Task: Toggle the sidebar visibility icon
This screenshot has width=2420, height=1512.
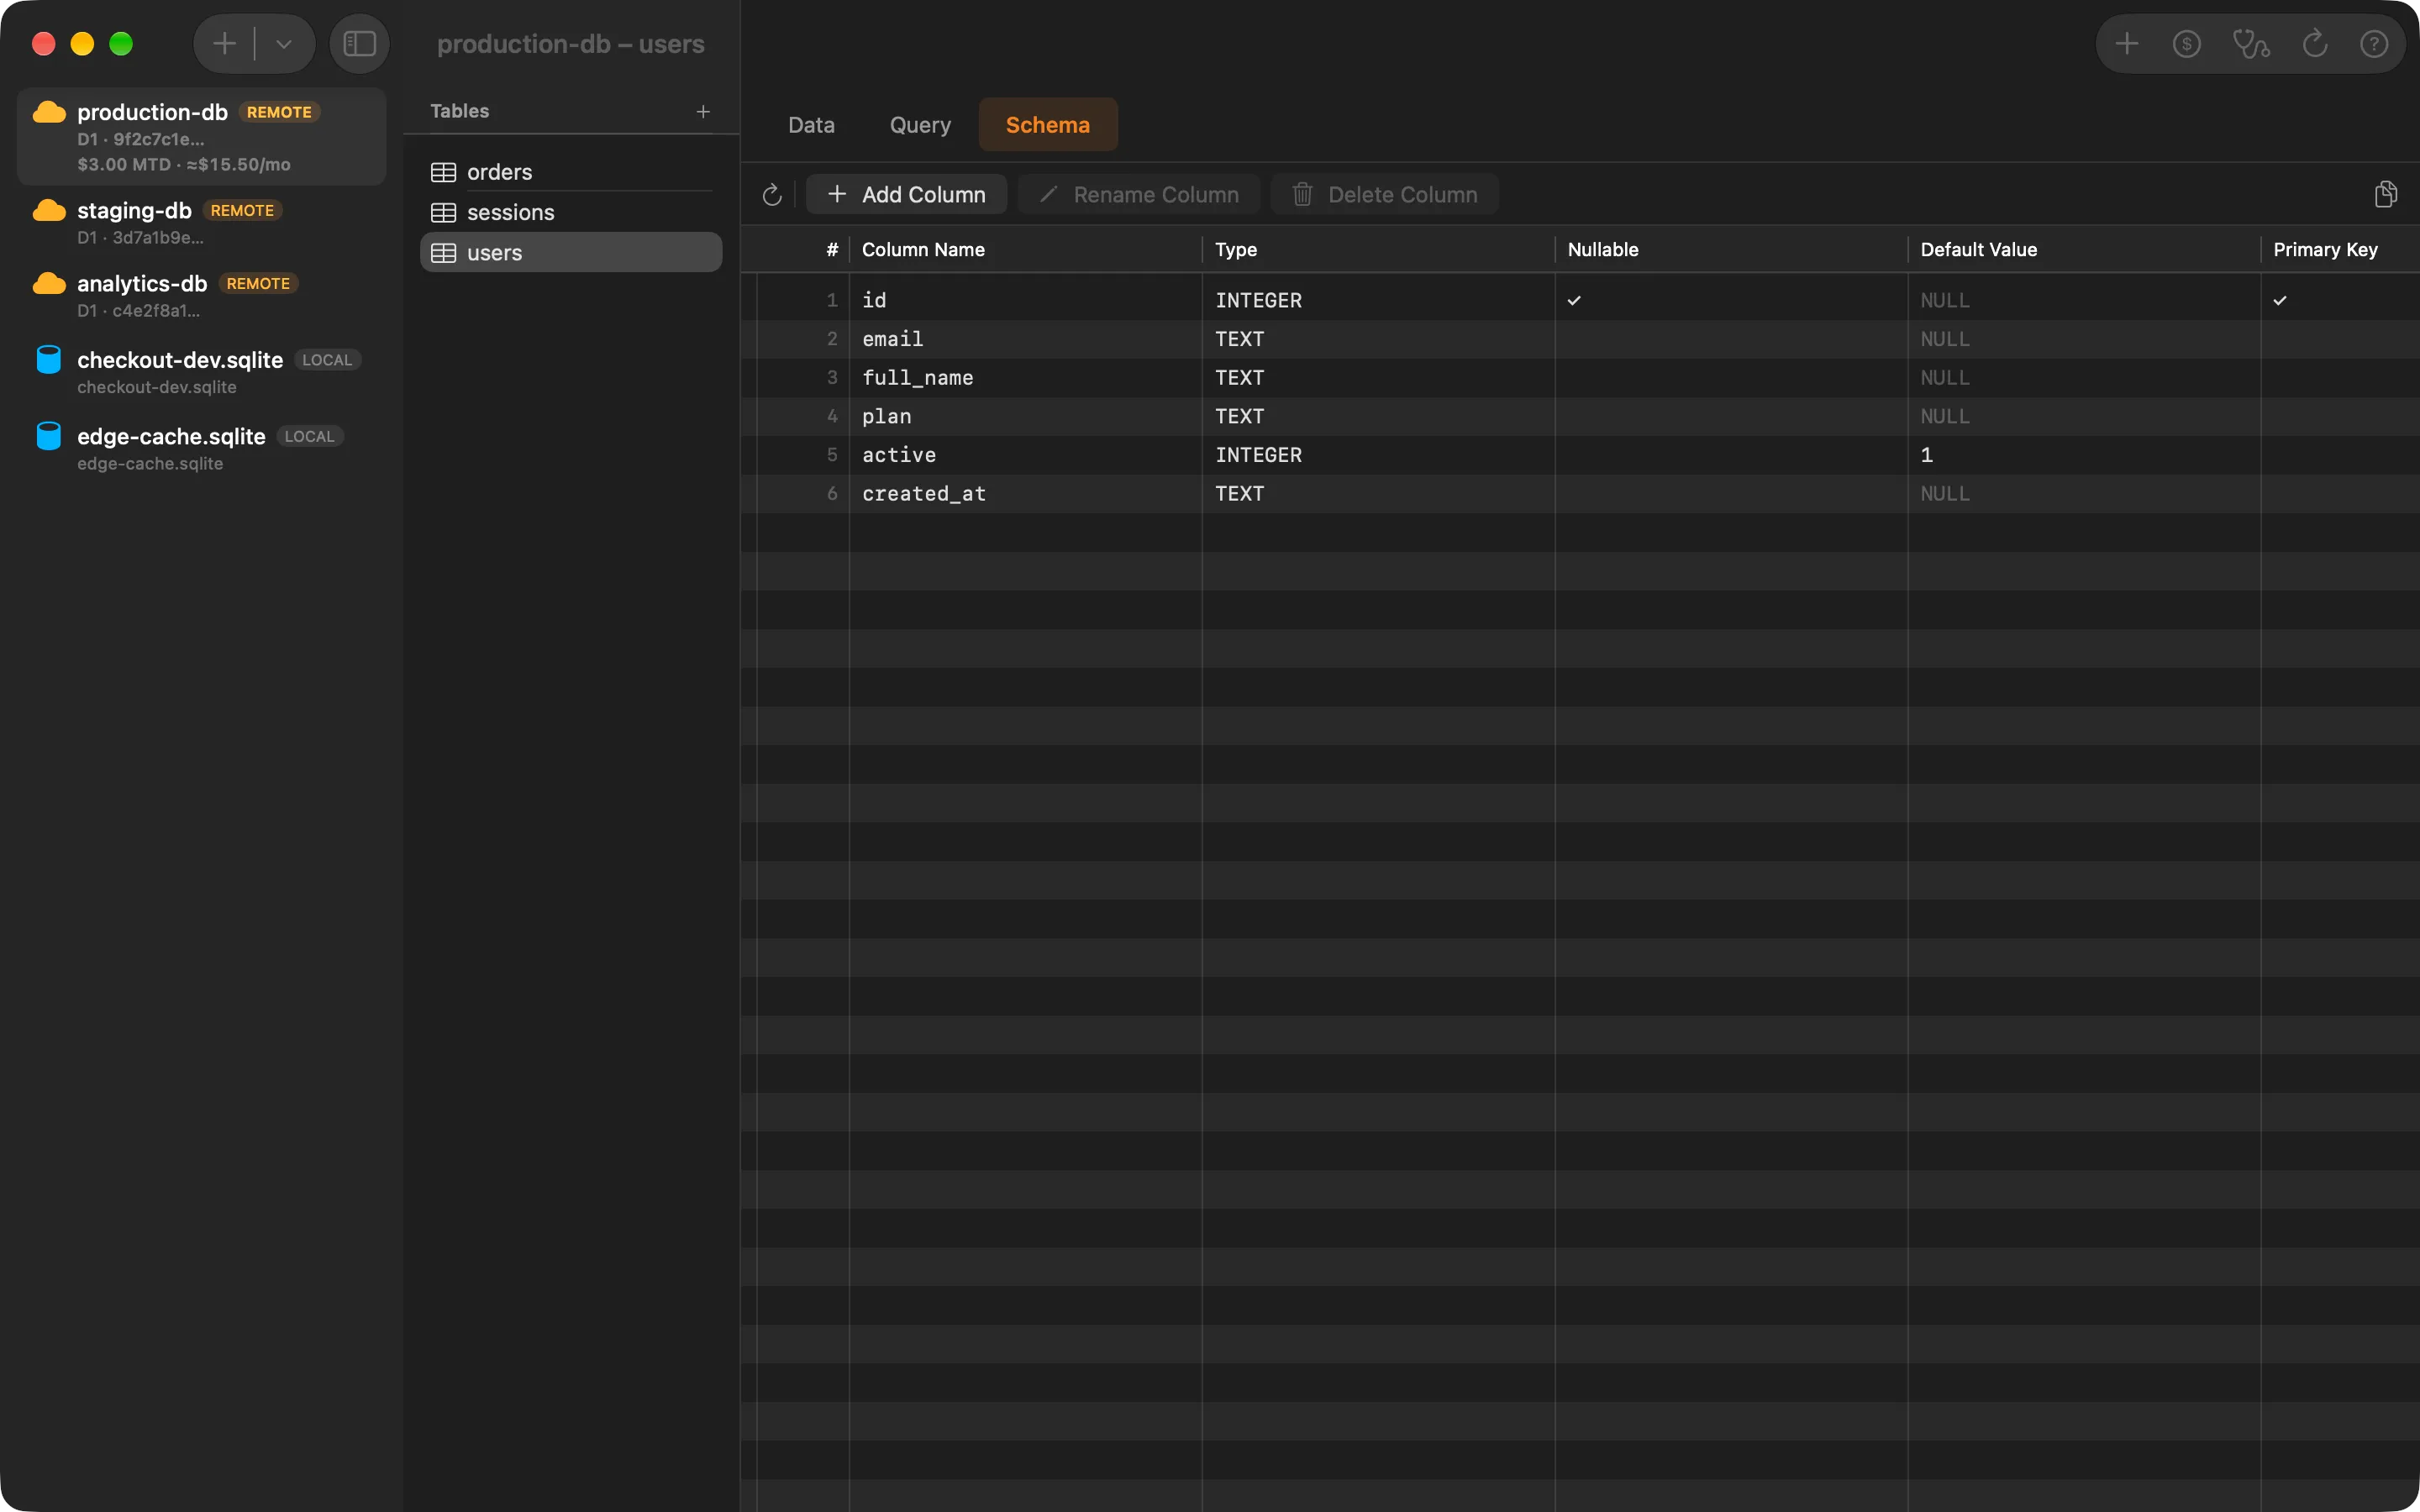Action: [x=359, y=44]
